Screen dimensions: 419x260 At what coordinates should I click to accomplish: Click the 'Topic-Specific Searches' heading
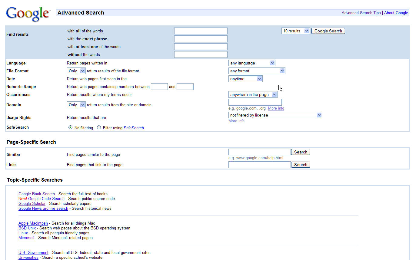click(35, 180)
